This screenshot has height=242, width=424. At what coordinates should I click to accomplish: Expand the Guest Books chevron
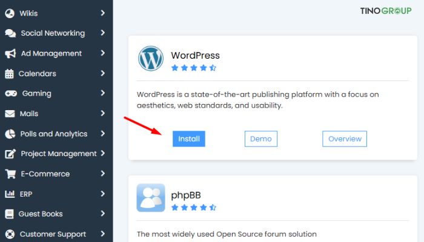coord(103,214)
